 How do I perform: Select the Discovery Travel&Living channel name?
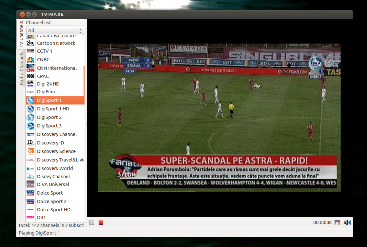tap(61, 160)
